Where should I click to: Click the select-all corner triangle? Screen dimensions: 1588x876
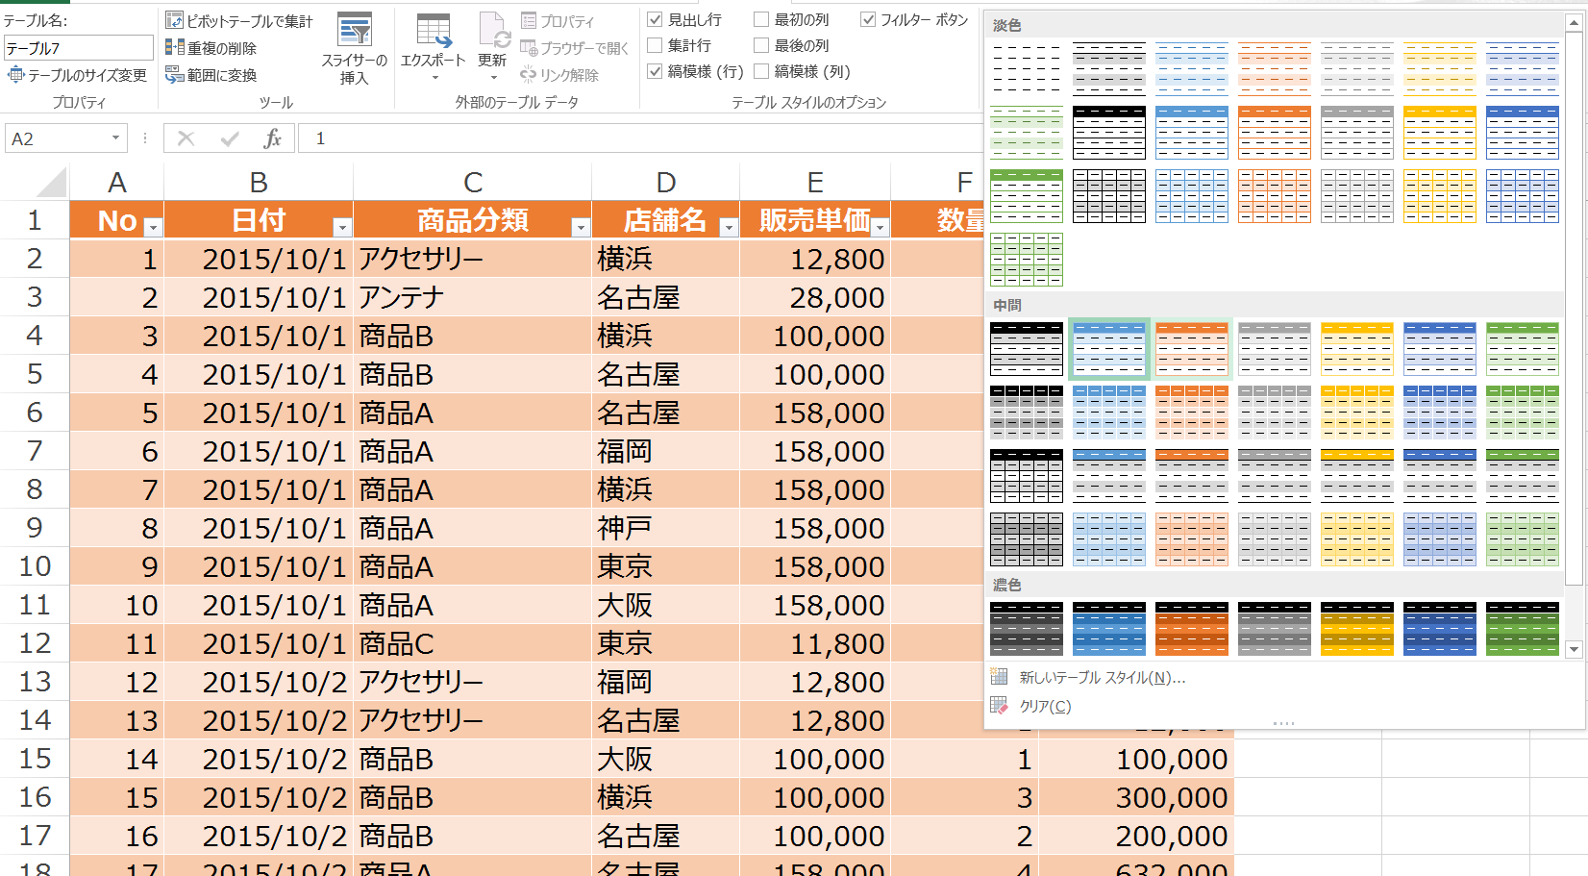click(x=50, y=182)
